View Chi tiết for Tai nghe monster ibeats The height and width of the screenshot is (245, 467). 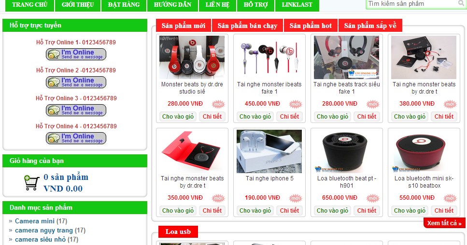289,117
